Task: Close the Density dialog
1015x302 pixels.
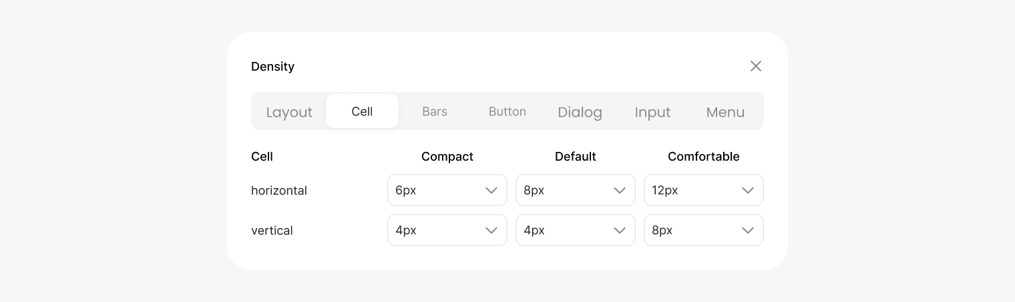Action: (755, 66)
